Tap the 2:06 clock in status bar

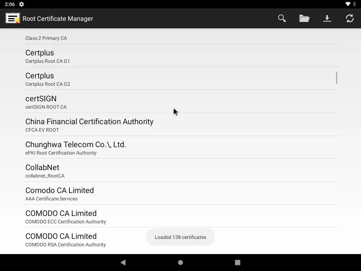(10, 4)
